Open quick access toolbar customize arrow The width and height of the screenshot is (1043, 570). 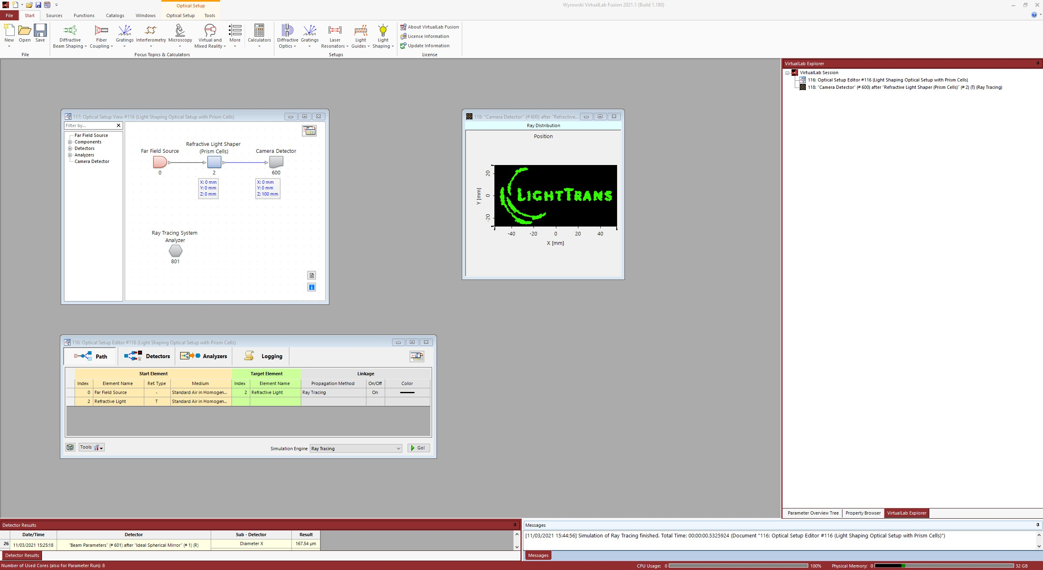tap(56, 5)
